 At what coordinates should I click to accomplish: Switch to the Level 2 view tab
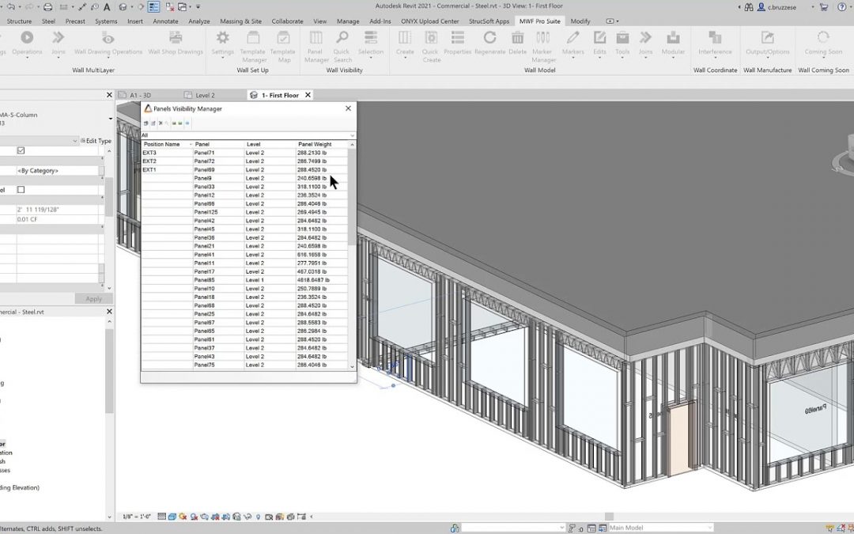(205, 95)
